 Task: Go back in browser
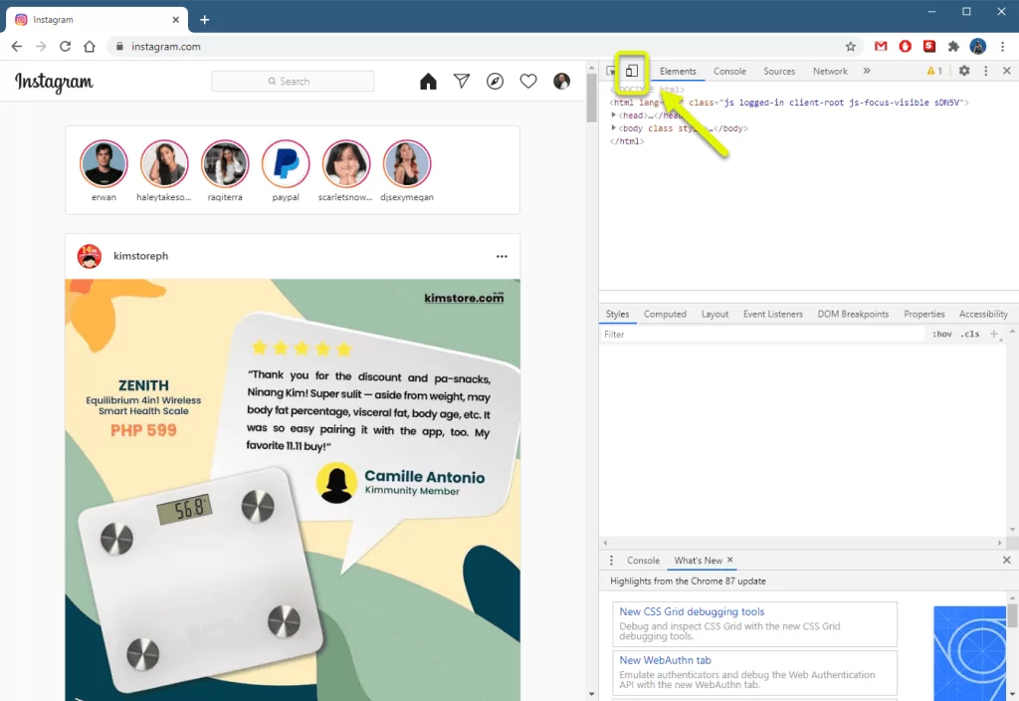tap(17, 46)
